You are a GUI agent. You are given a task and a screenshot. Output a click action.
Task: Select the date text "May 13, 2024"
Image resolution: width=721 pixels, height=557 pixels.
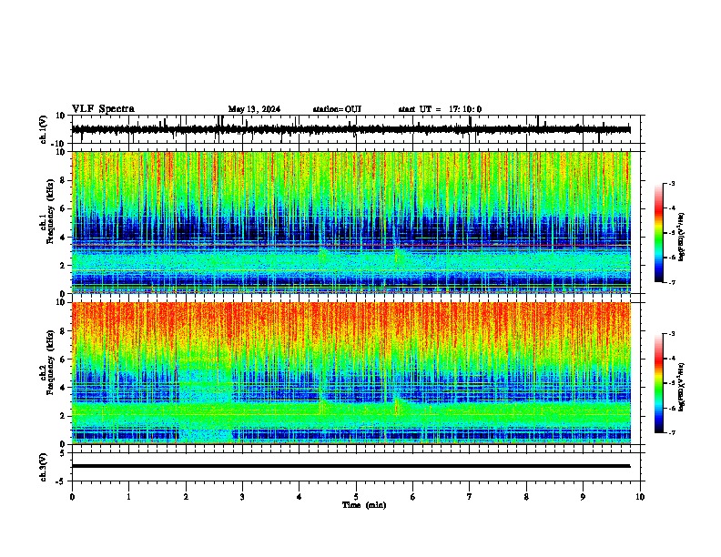click(254, 109)
